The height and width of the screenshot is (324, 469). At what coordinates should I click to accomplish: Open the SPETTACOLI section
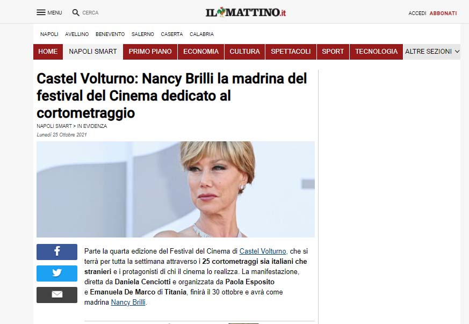click(291, 52)
